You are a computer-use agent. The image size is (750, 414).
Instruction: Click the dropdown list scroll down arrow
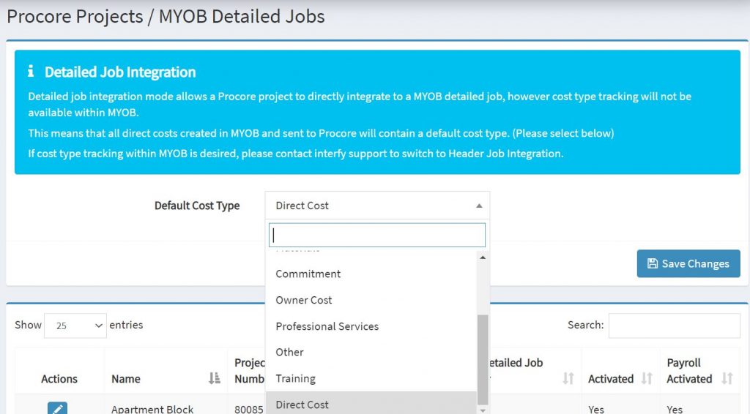point(483,410)
